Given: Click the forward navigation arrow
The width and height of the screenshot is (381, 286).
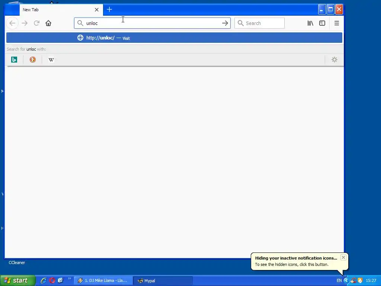Looking at the screenshot, I should coord(25,23).
